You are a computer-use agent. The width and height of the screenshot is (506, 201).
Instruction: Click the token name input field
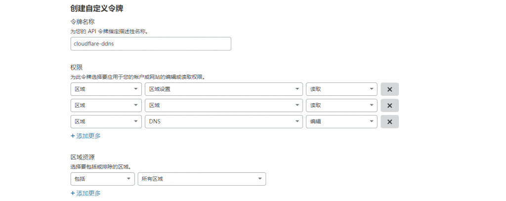(x=151, y=44)
